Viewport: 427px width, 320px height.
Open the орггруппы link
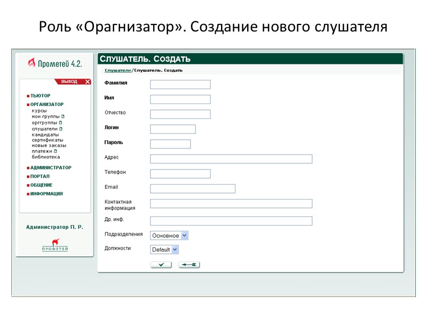[x=44, y=123]
